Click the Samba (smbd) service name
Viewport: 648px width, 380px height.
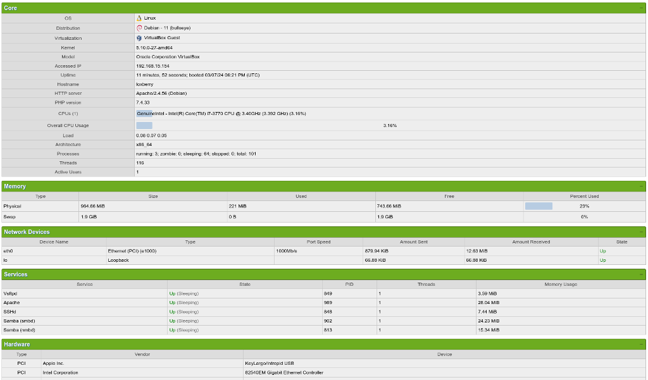pos(19,321)
